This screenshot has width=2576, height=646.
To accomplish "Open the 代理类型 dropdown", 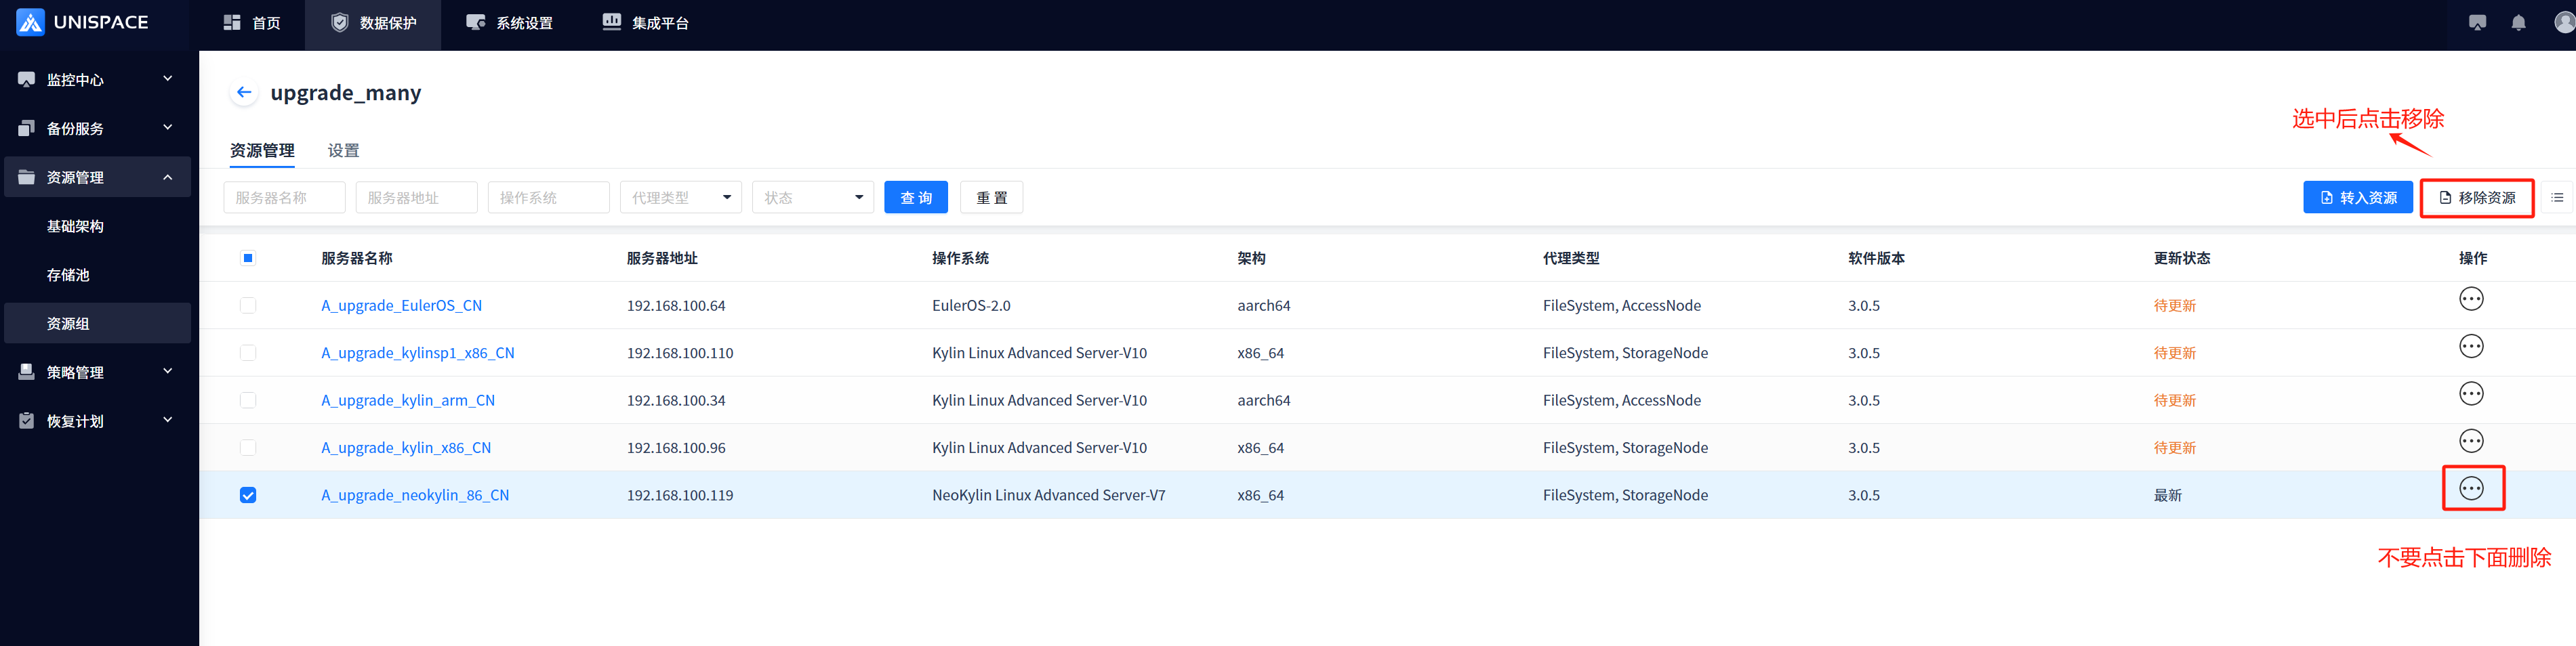I will [x=680, y=198].
